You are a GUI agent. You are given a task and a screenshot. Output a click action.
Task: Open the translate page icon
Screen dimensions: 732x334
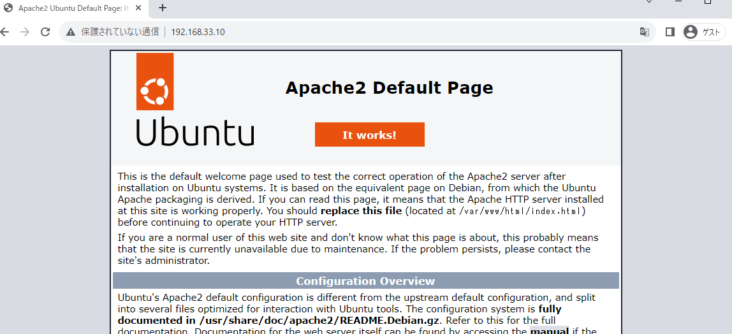(x=644, y=32)
